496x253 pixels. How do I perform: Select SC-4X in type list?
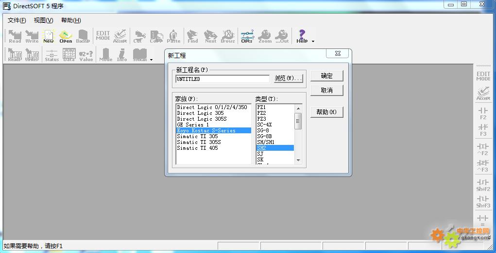(x=275, y=125)
